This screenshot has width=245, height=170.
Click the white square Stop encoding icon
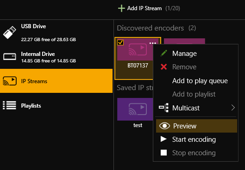pos(163,152)
